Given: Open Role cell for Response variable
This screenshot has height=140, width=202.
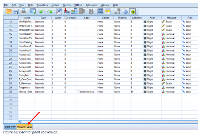Looking at the screenshot, I should [190, 88].
